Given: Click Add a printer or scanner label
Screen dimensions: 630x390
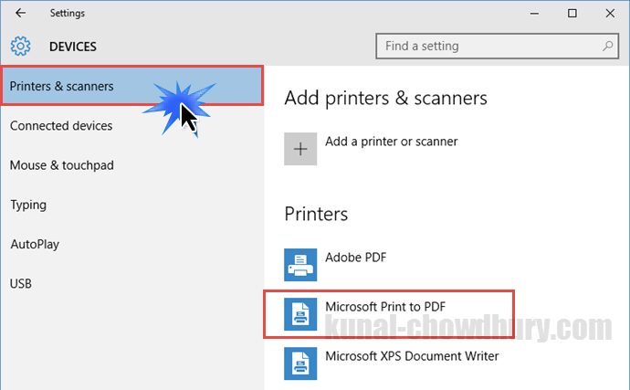Looking at the screenshot, I should [x=392, y=142].
